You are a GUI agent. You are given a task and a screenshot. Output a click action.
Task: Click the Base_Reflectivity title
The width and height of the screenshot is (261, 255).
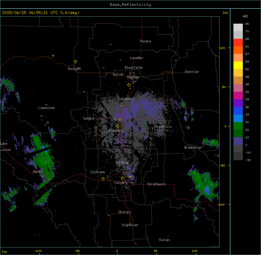coord(130,5)
